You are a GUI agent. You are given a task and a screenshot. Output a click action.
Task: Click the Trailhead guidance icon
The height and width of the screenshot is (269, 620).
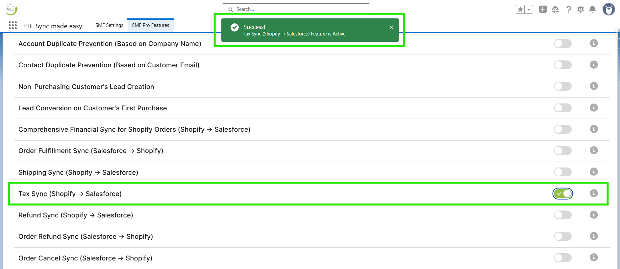click(555, 10)
